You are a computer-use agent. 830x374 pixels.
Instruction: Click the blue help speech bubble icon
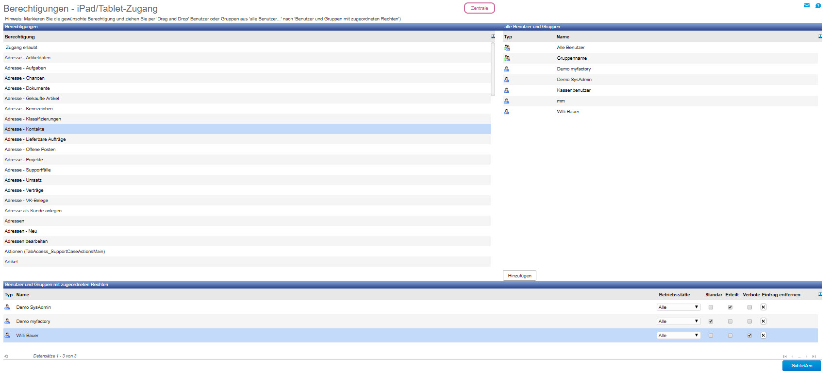tap(818, 6)
